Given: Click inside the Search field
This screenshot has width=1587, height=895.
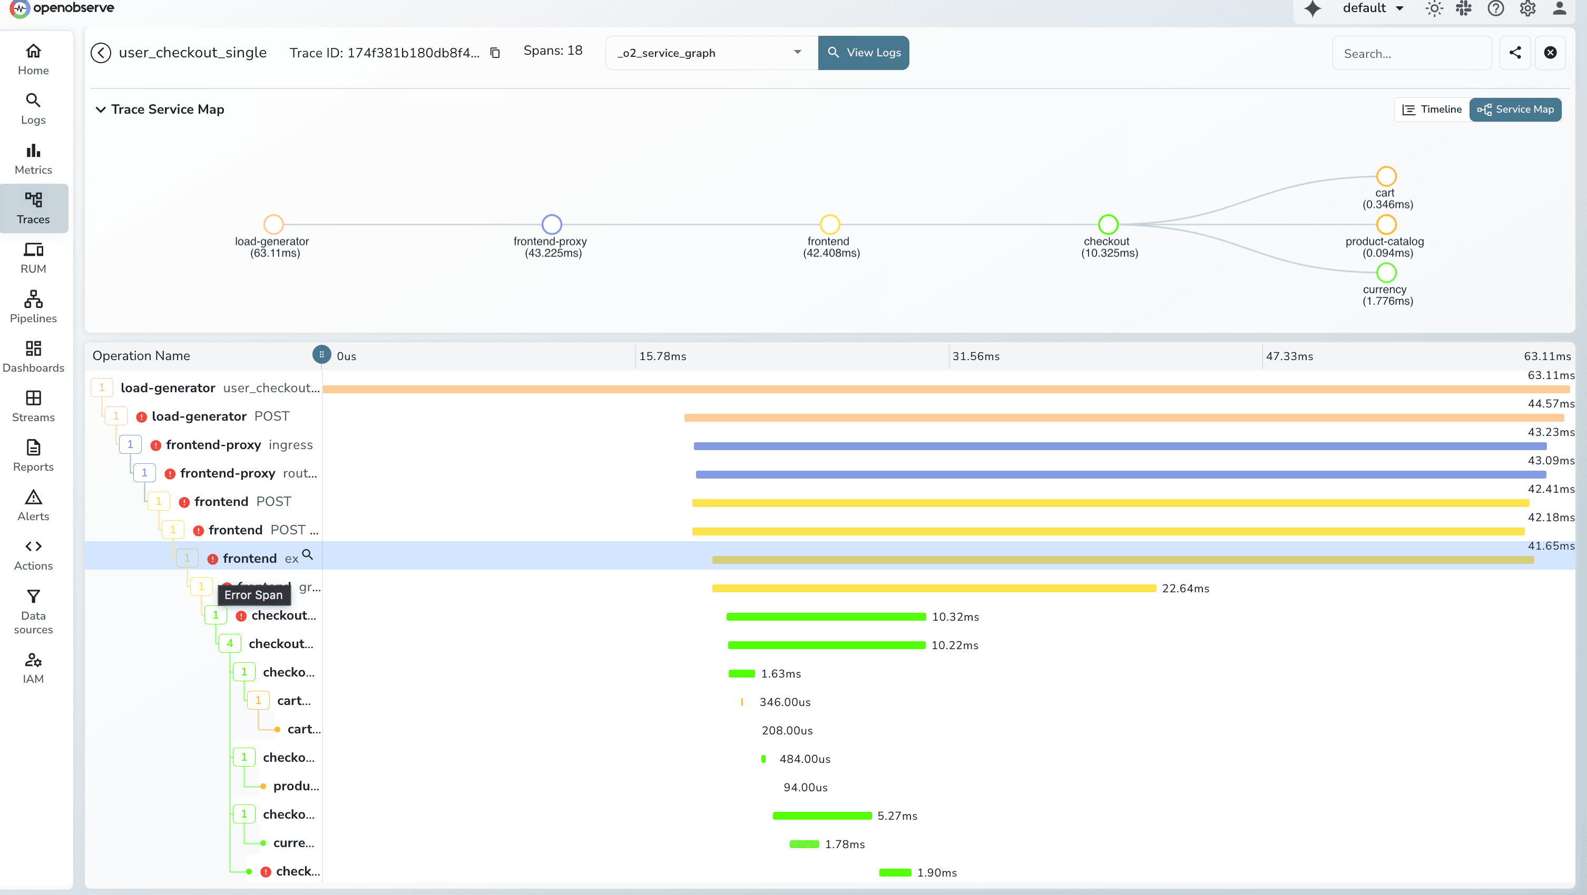Looking at the screenshot, I should pyautogui.click(x=1412, y=53).
